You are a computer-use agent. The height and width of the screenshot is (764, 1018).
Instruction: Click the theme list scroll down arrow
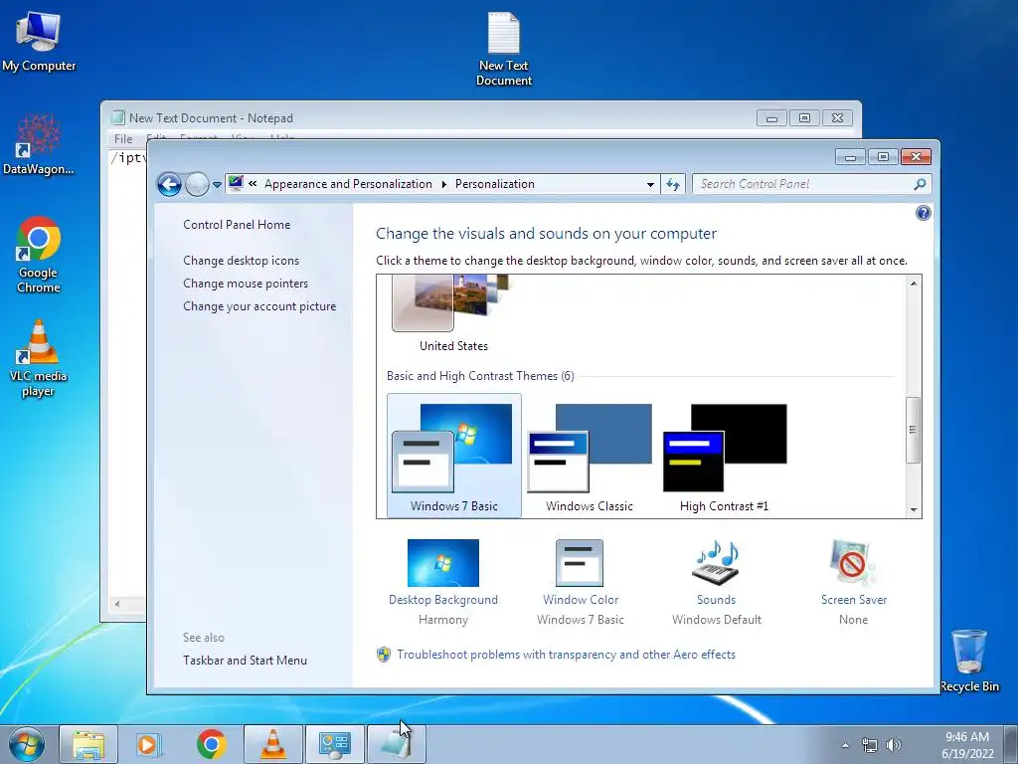coord(914,509)
